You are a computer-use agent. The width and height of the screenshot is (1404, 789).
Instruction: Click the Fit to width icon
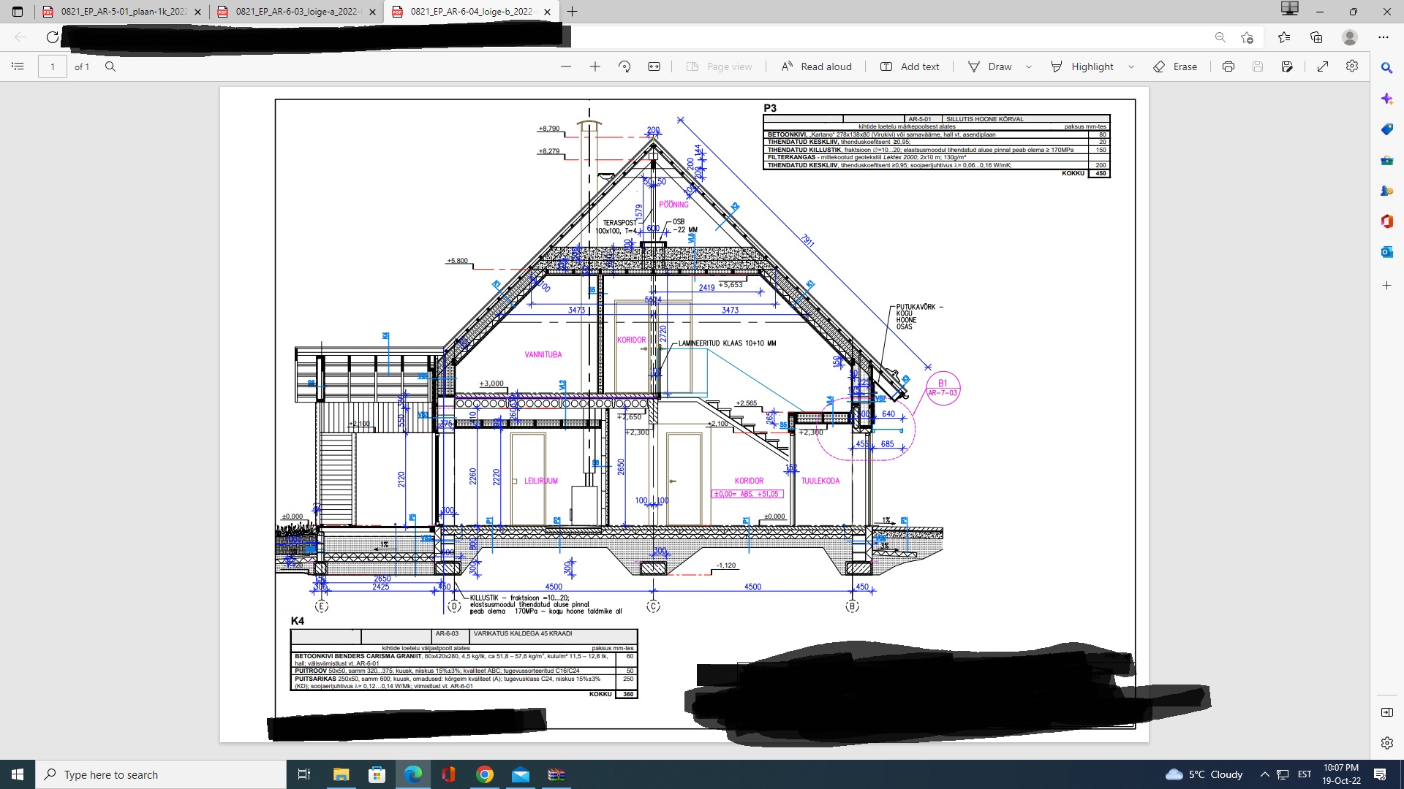654,66
